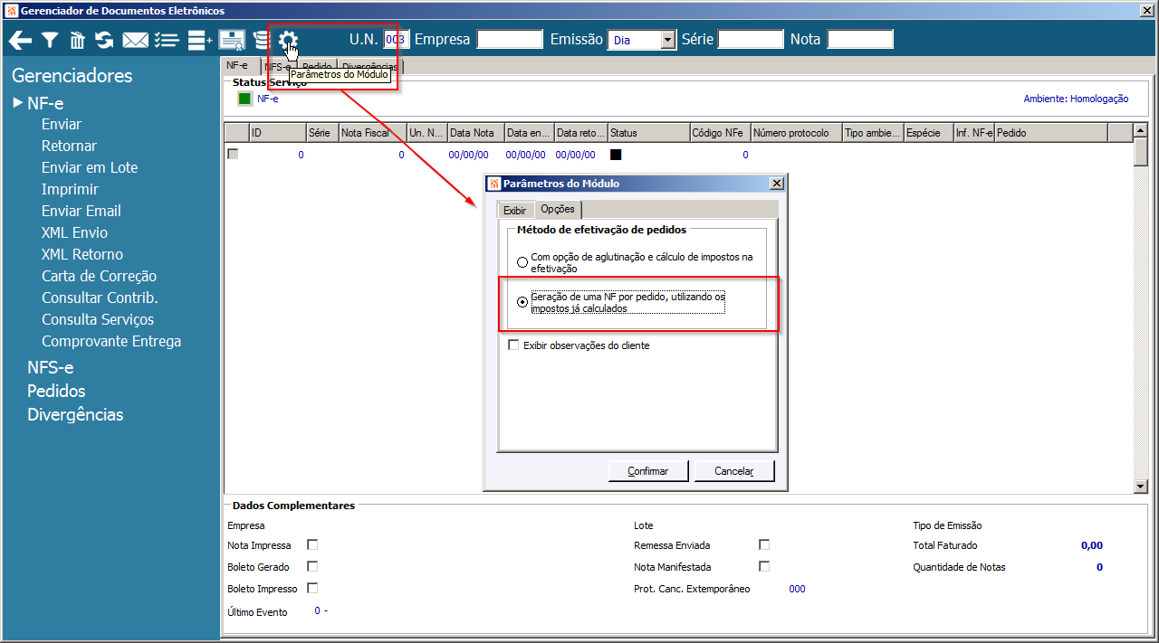
Task: Toggle Boleto Gerado checkbox
Action: click(312, 566)
